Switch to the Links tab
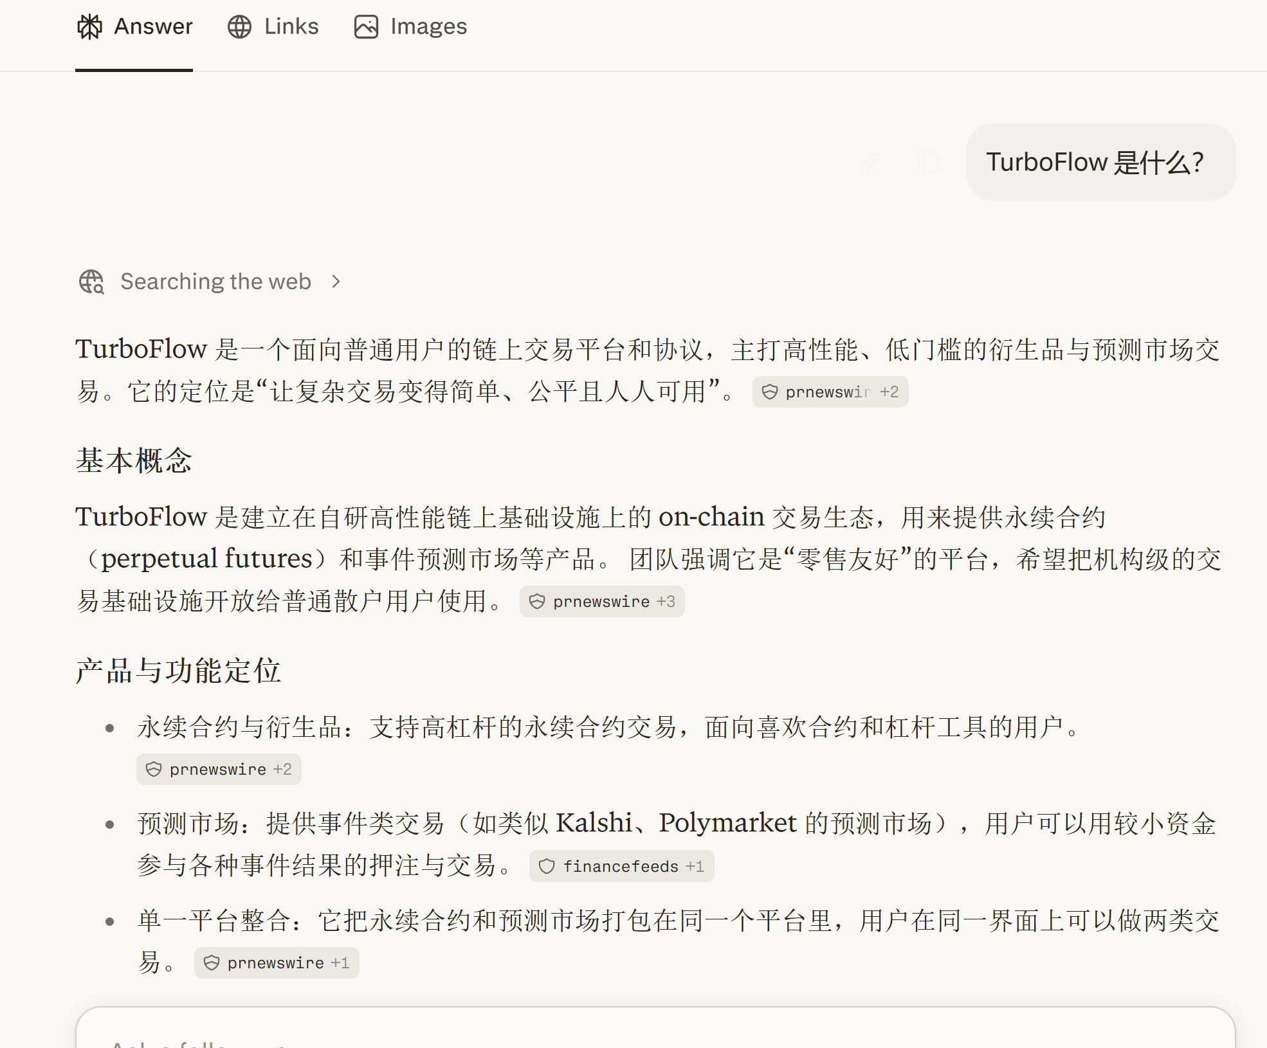 (x=273, y=27)
